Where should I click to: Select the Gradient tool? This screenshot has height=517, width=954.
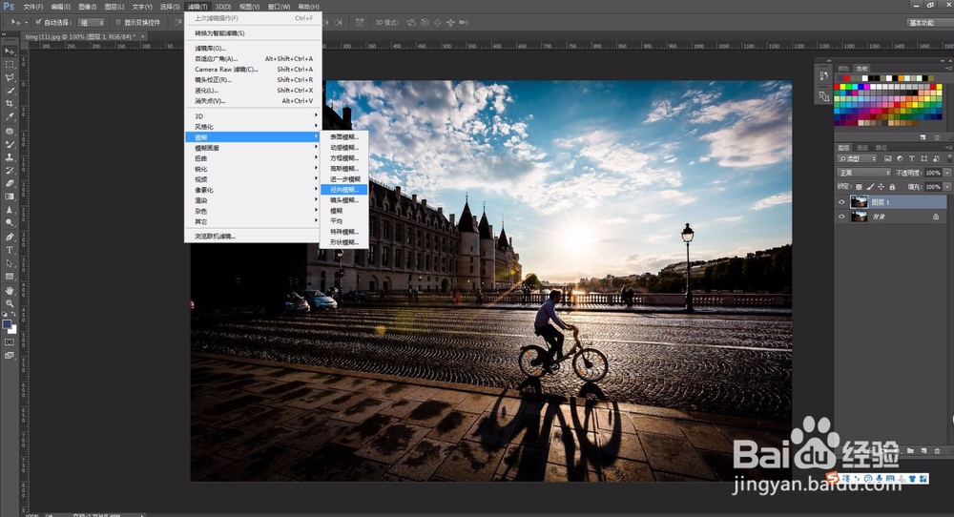pos(10,197)
